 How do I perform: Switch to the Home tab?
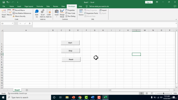12,6
